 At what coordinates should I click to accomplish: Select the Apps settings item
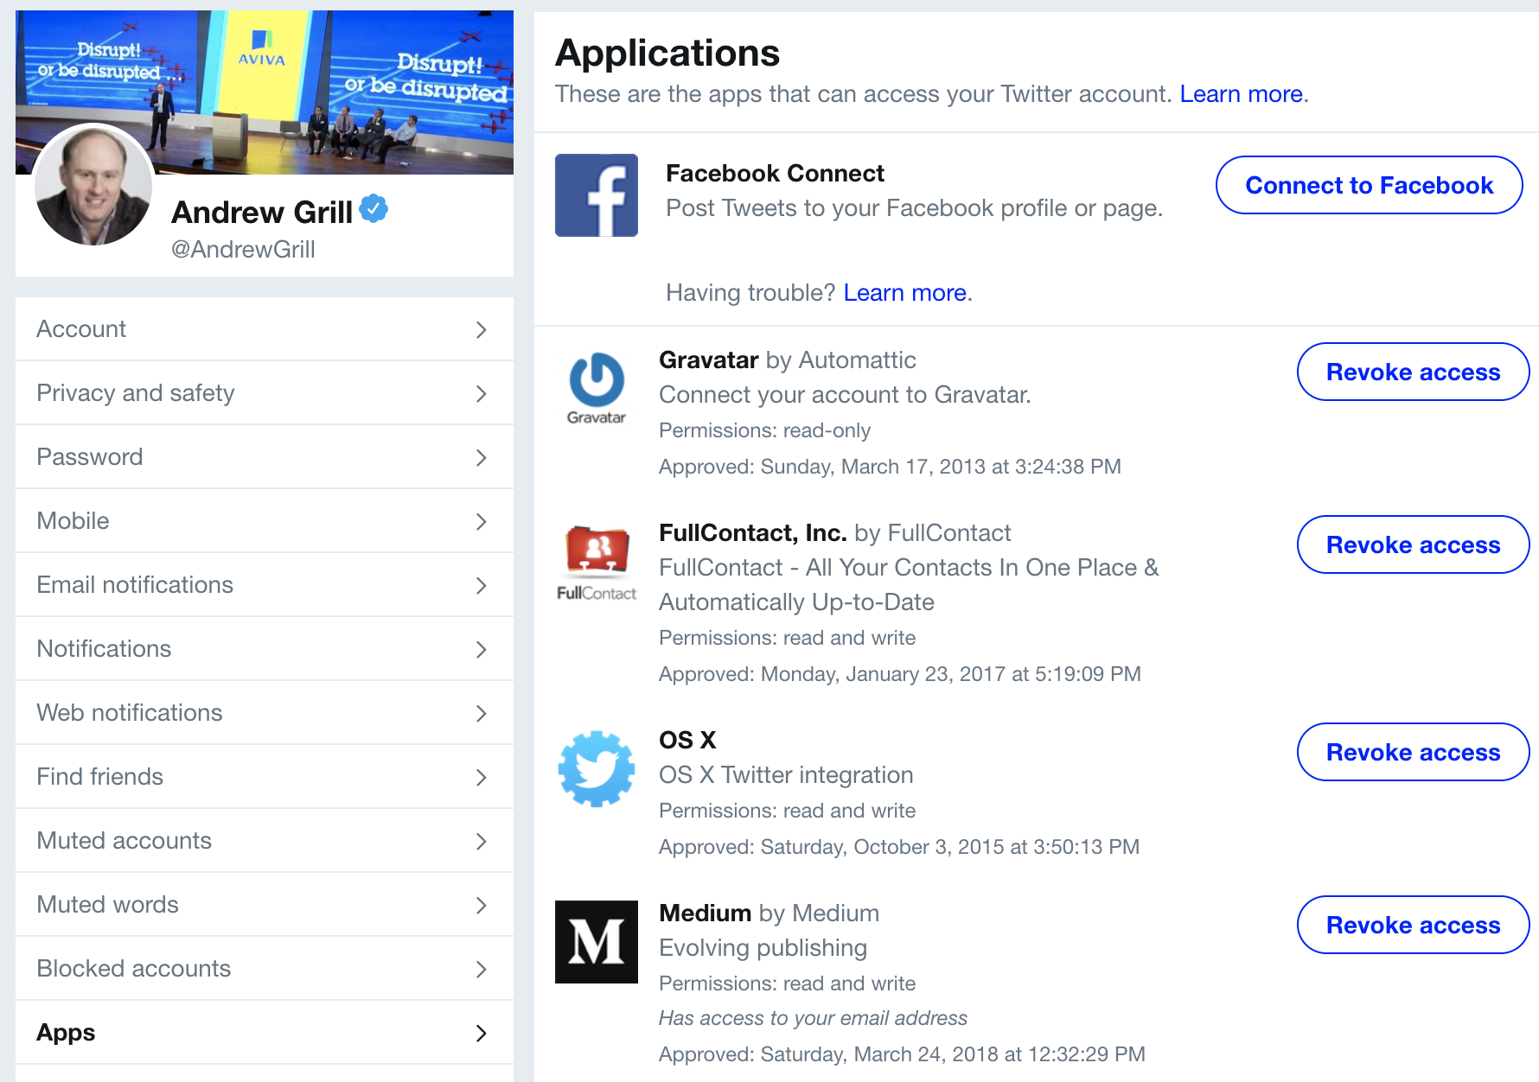[x=66, y=1033]
